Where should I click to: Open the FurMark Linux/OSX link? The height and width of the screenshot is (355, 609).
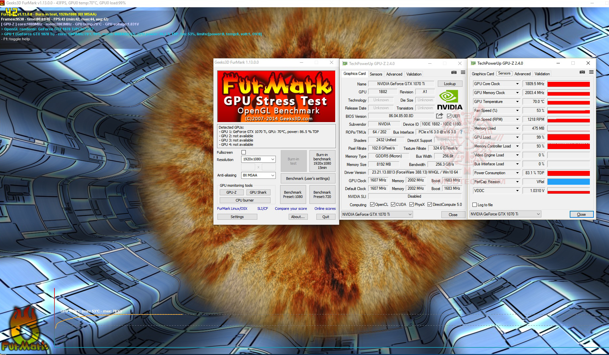click(x=232, y=209)
